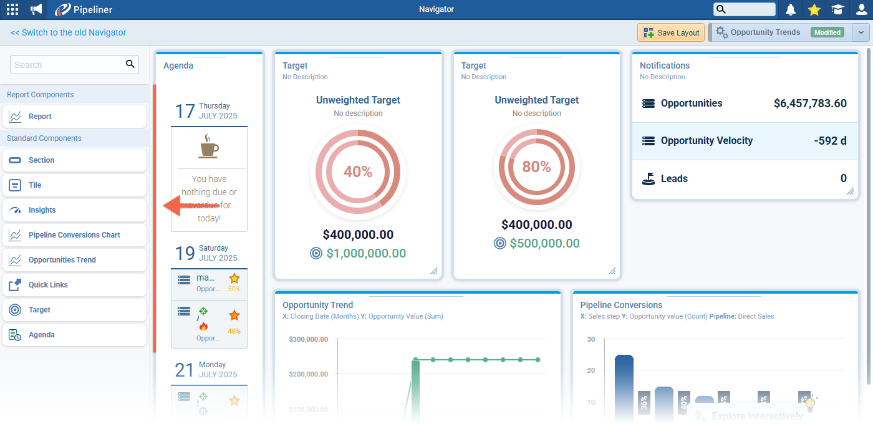Open Switch to the old Navigator link
This screenshot has width=873, height=424.
click(68, 32)
